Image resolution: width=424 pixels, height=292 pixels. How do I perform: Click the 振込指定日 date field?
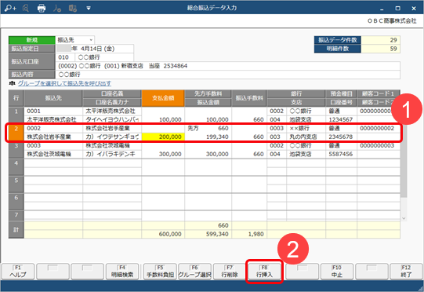(94, 49)
